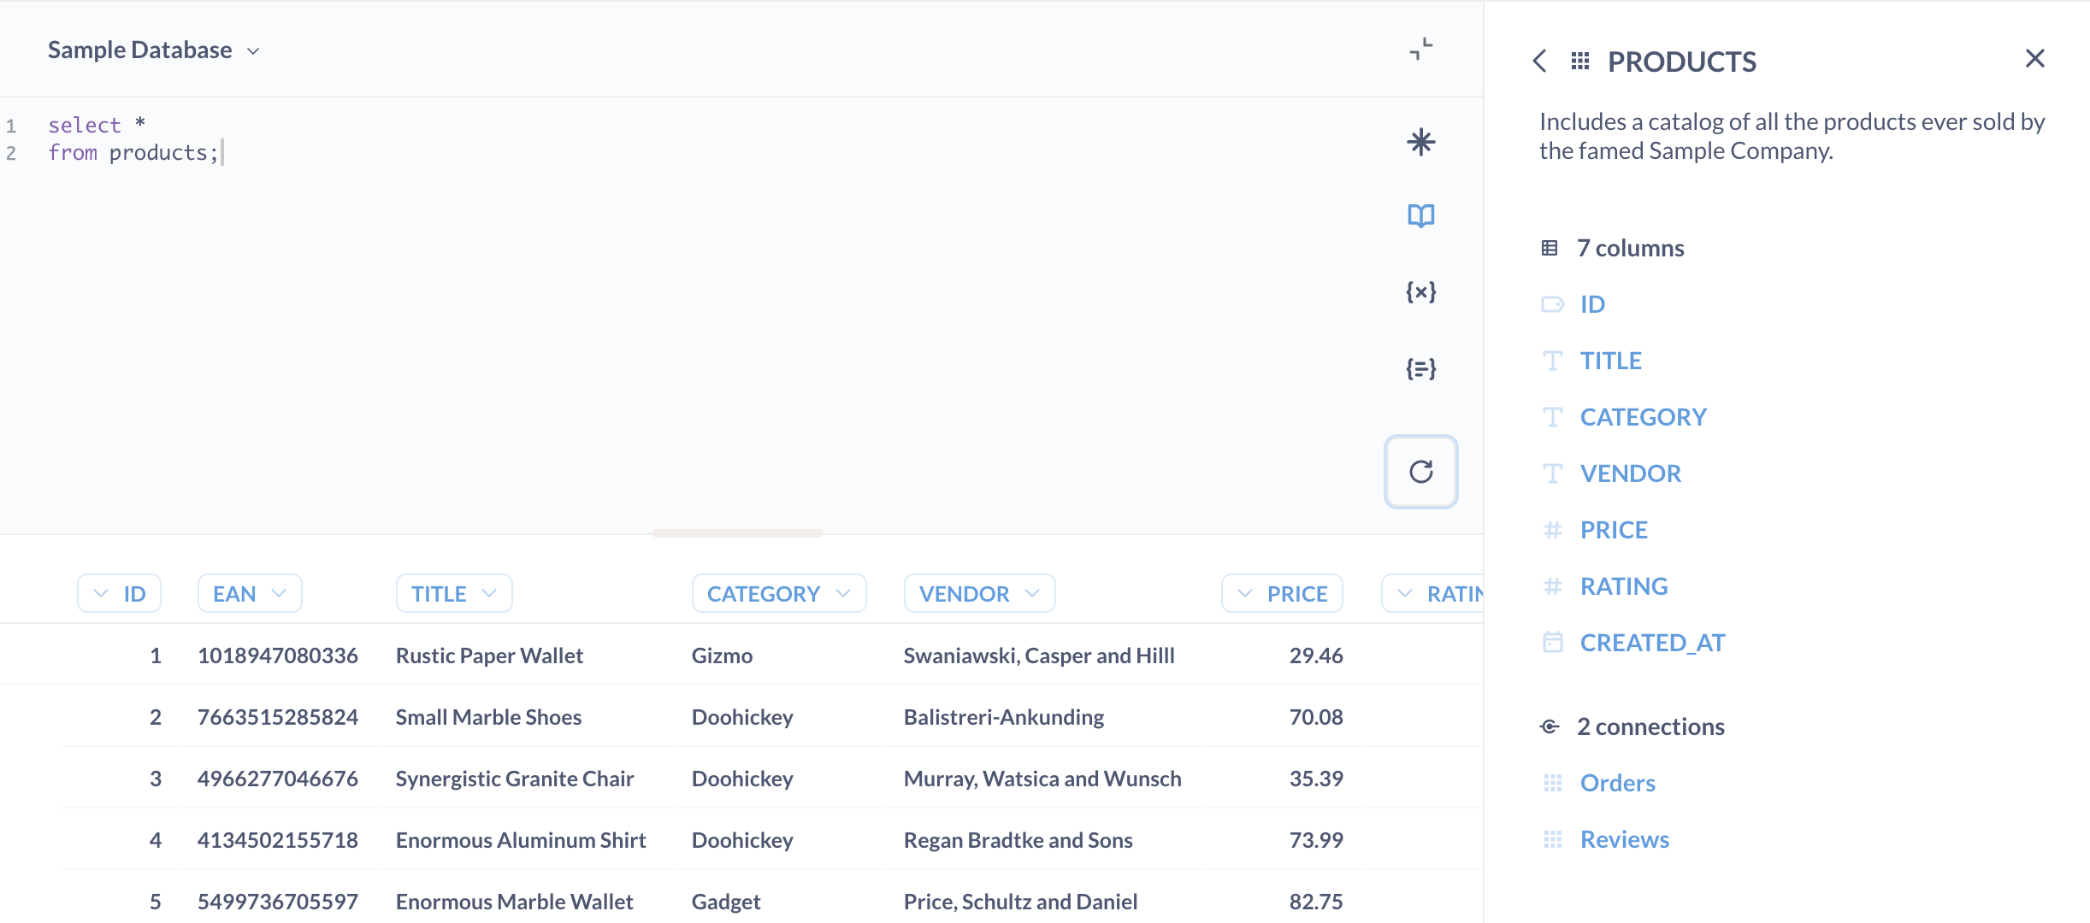Collapse the SQL editor pane
Viewport: 2090px width, 923px height.
point(1420,49)
